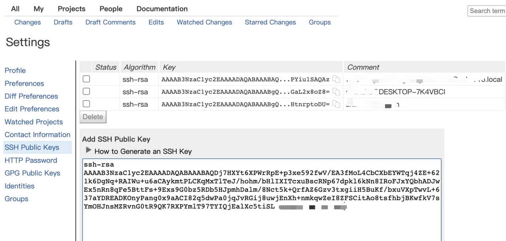Screen dimensions: 506x241
Task: Switch to the Drafts tab
Action: pos(63,22)
